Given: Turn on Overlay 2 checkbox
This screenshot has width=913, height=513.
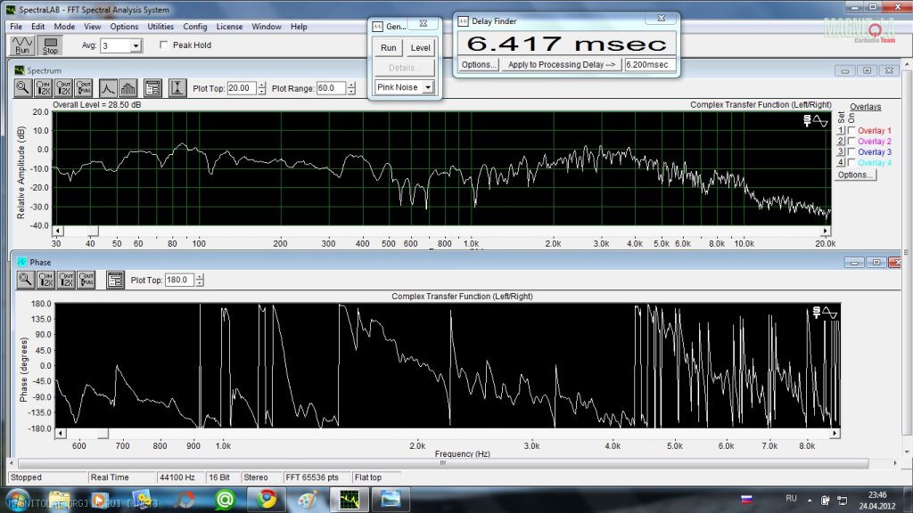Looking at the screenshot, I should pyautogui.click(x=851, y=142).
